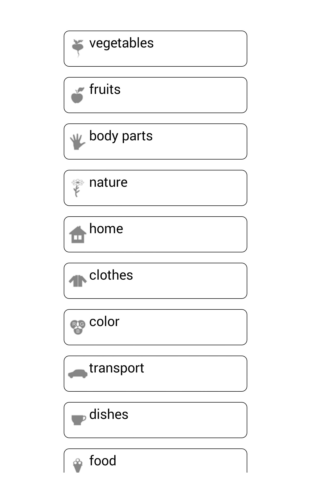Tap the flower icon for nature
Viewport: 311px width, 498px height.
77,188
